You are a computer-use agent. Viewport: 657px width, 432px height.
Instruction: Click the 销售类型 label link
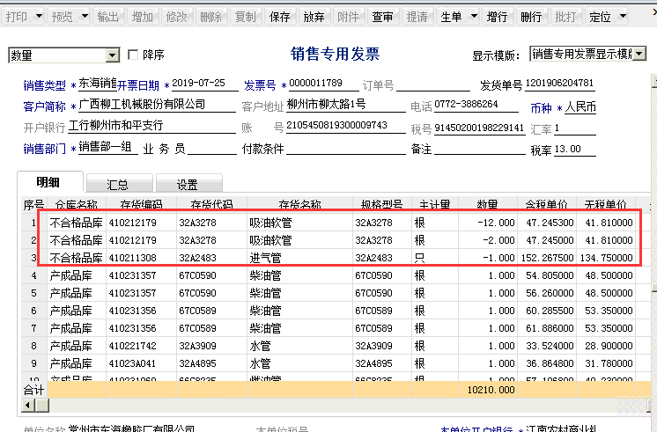44,85
